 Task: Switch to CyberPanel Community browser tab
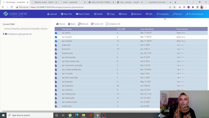point(158,2)
